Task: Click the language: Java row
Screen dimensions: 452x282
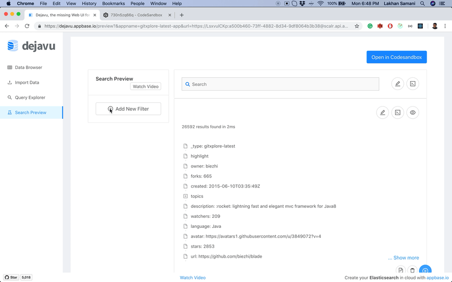Action: [206, 226]
